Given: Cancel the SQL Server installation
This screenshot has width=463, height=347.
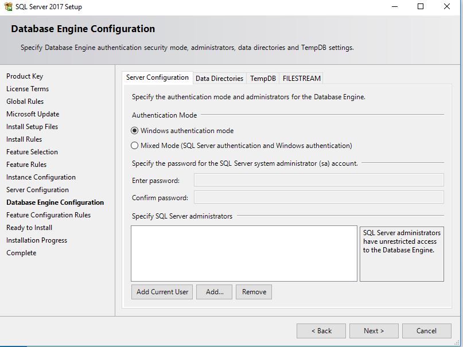Looking at the screenshot, I should pos(427,330).
